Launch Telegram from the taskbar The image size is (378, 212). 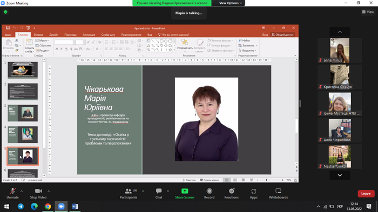(x=21, y=207)
